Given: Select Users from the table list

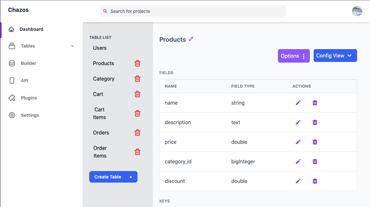Looking at the screenshot, I should coord(100,48).
